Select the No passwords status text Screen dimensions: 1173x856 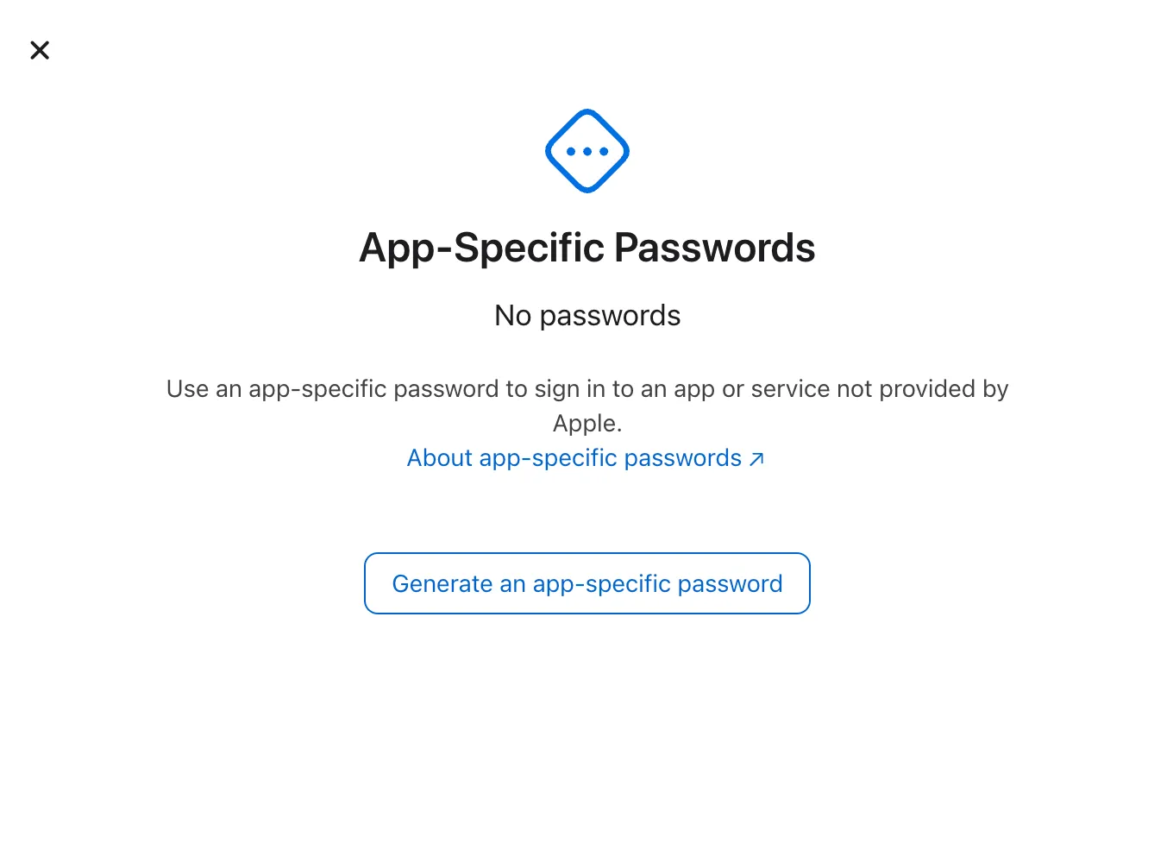coord(587,315)
